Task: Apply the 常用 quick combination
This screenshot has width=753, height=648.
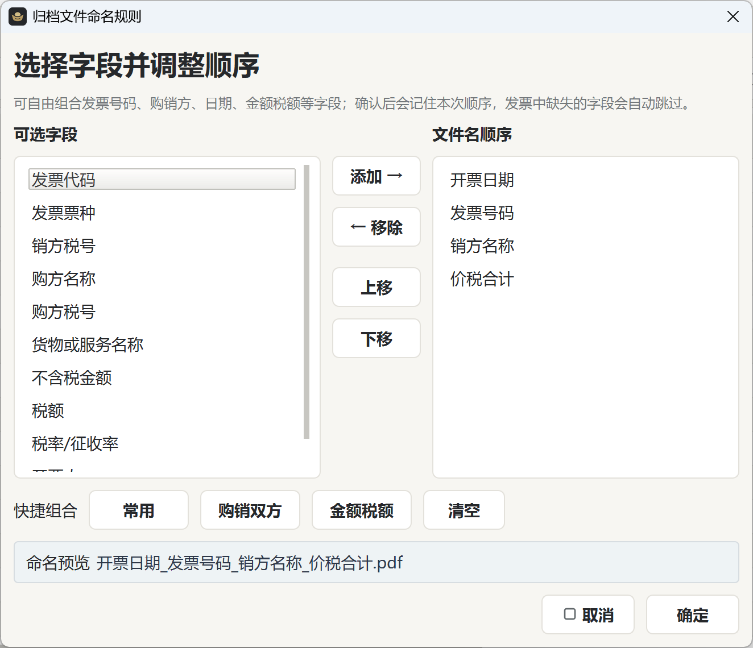Action: pos(139,510)
